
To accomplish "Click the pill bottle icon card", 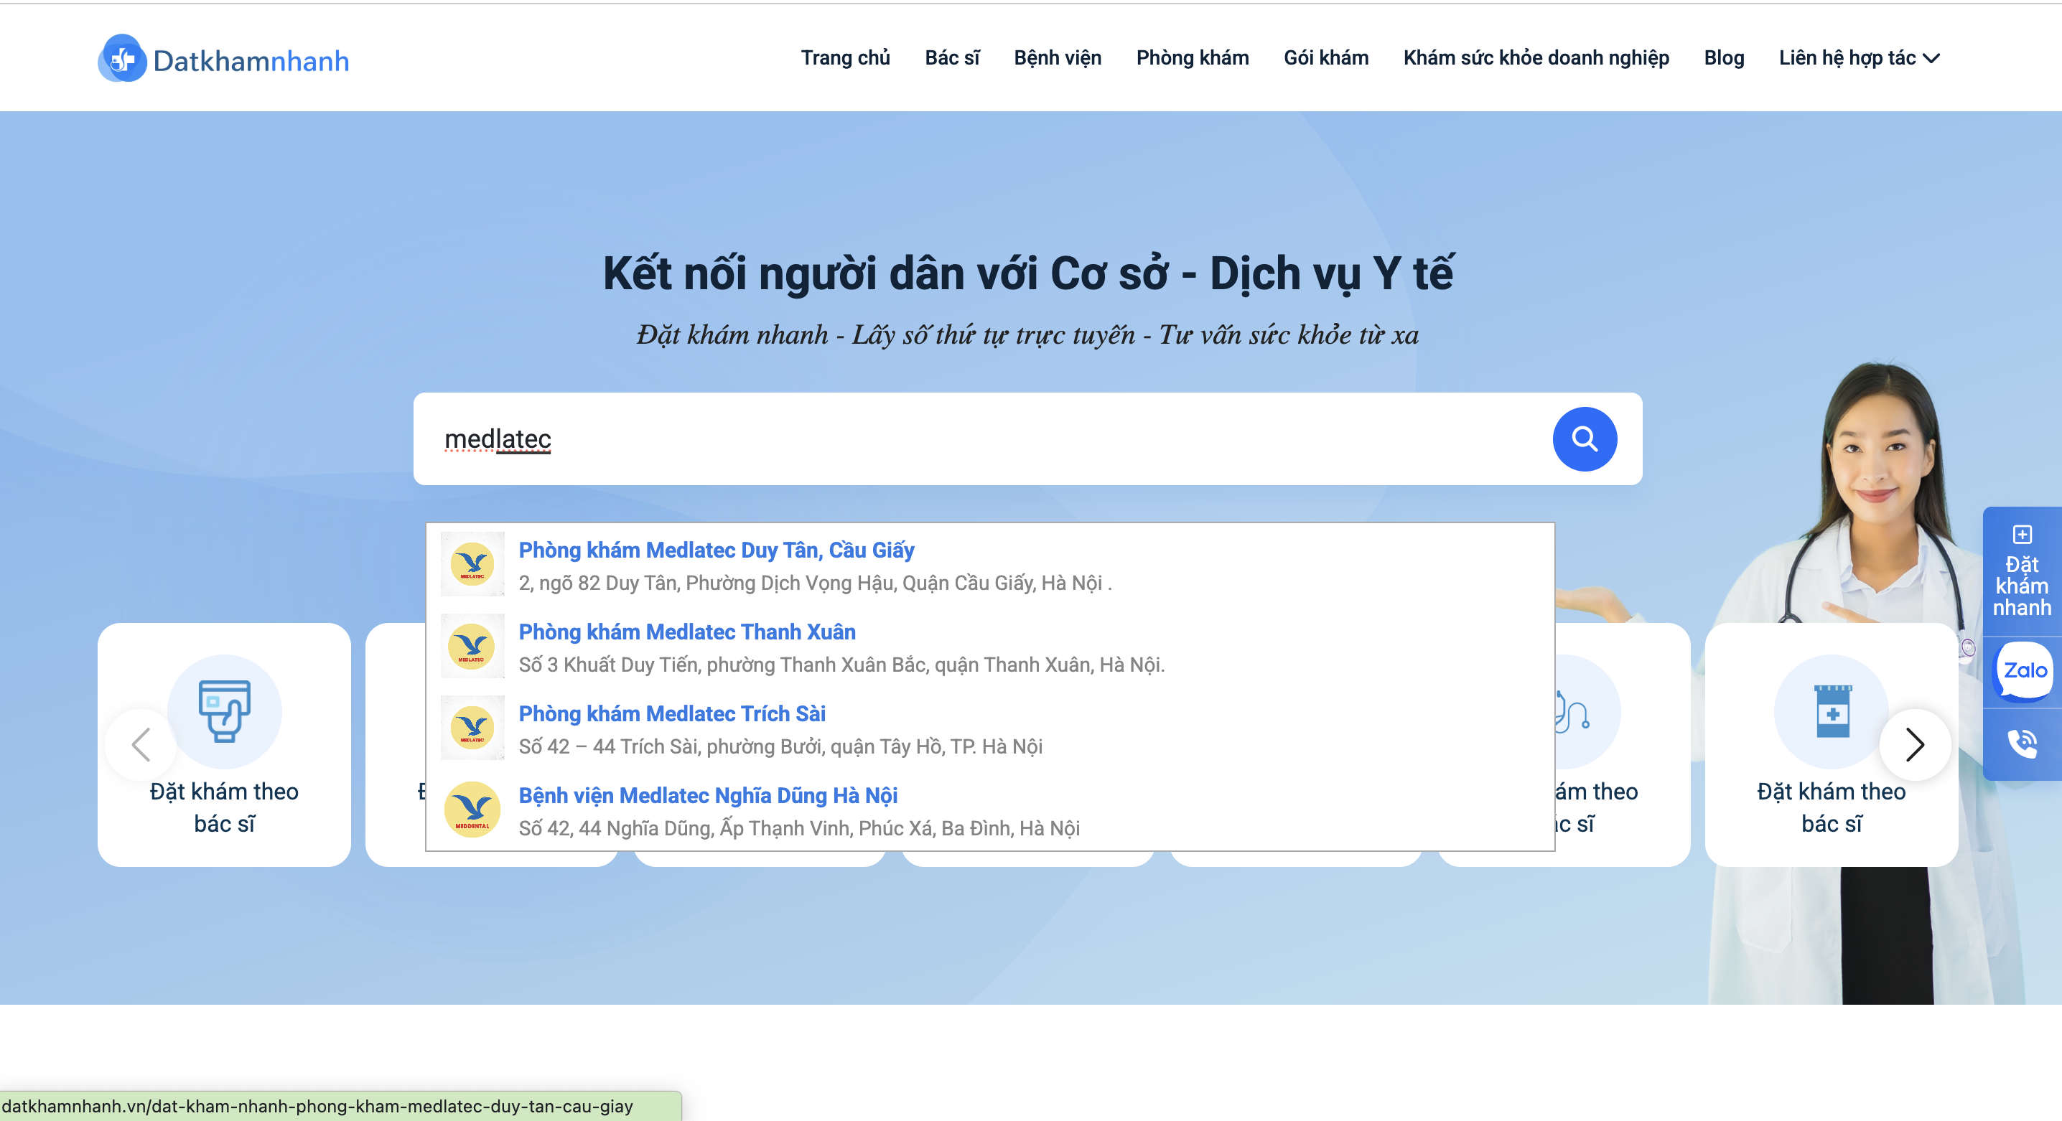I will click(x=1832, y=711).
